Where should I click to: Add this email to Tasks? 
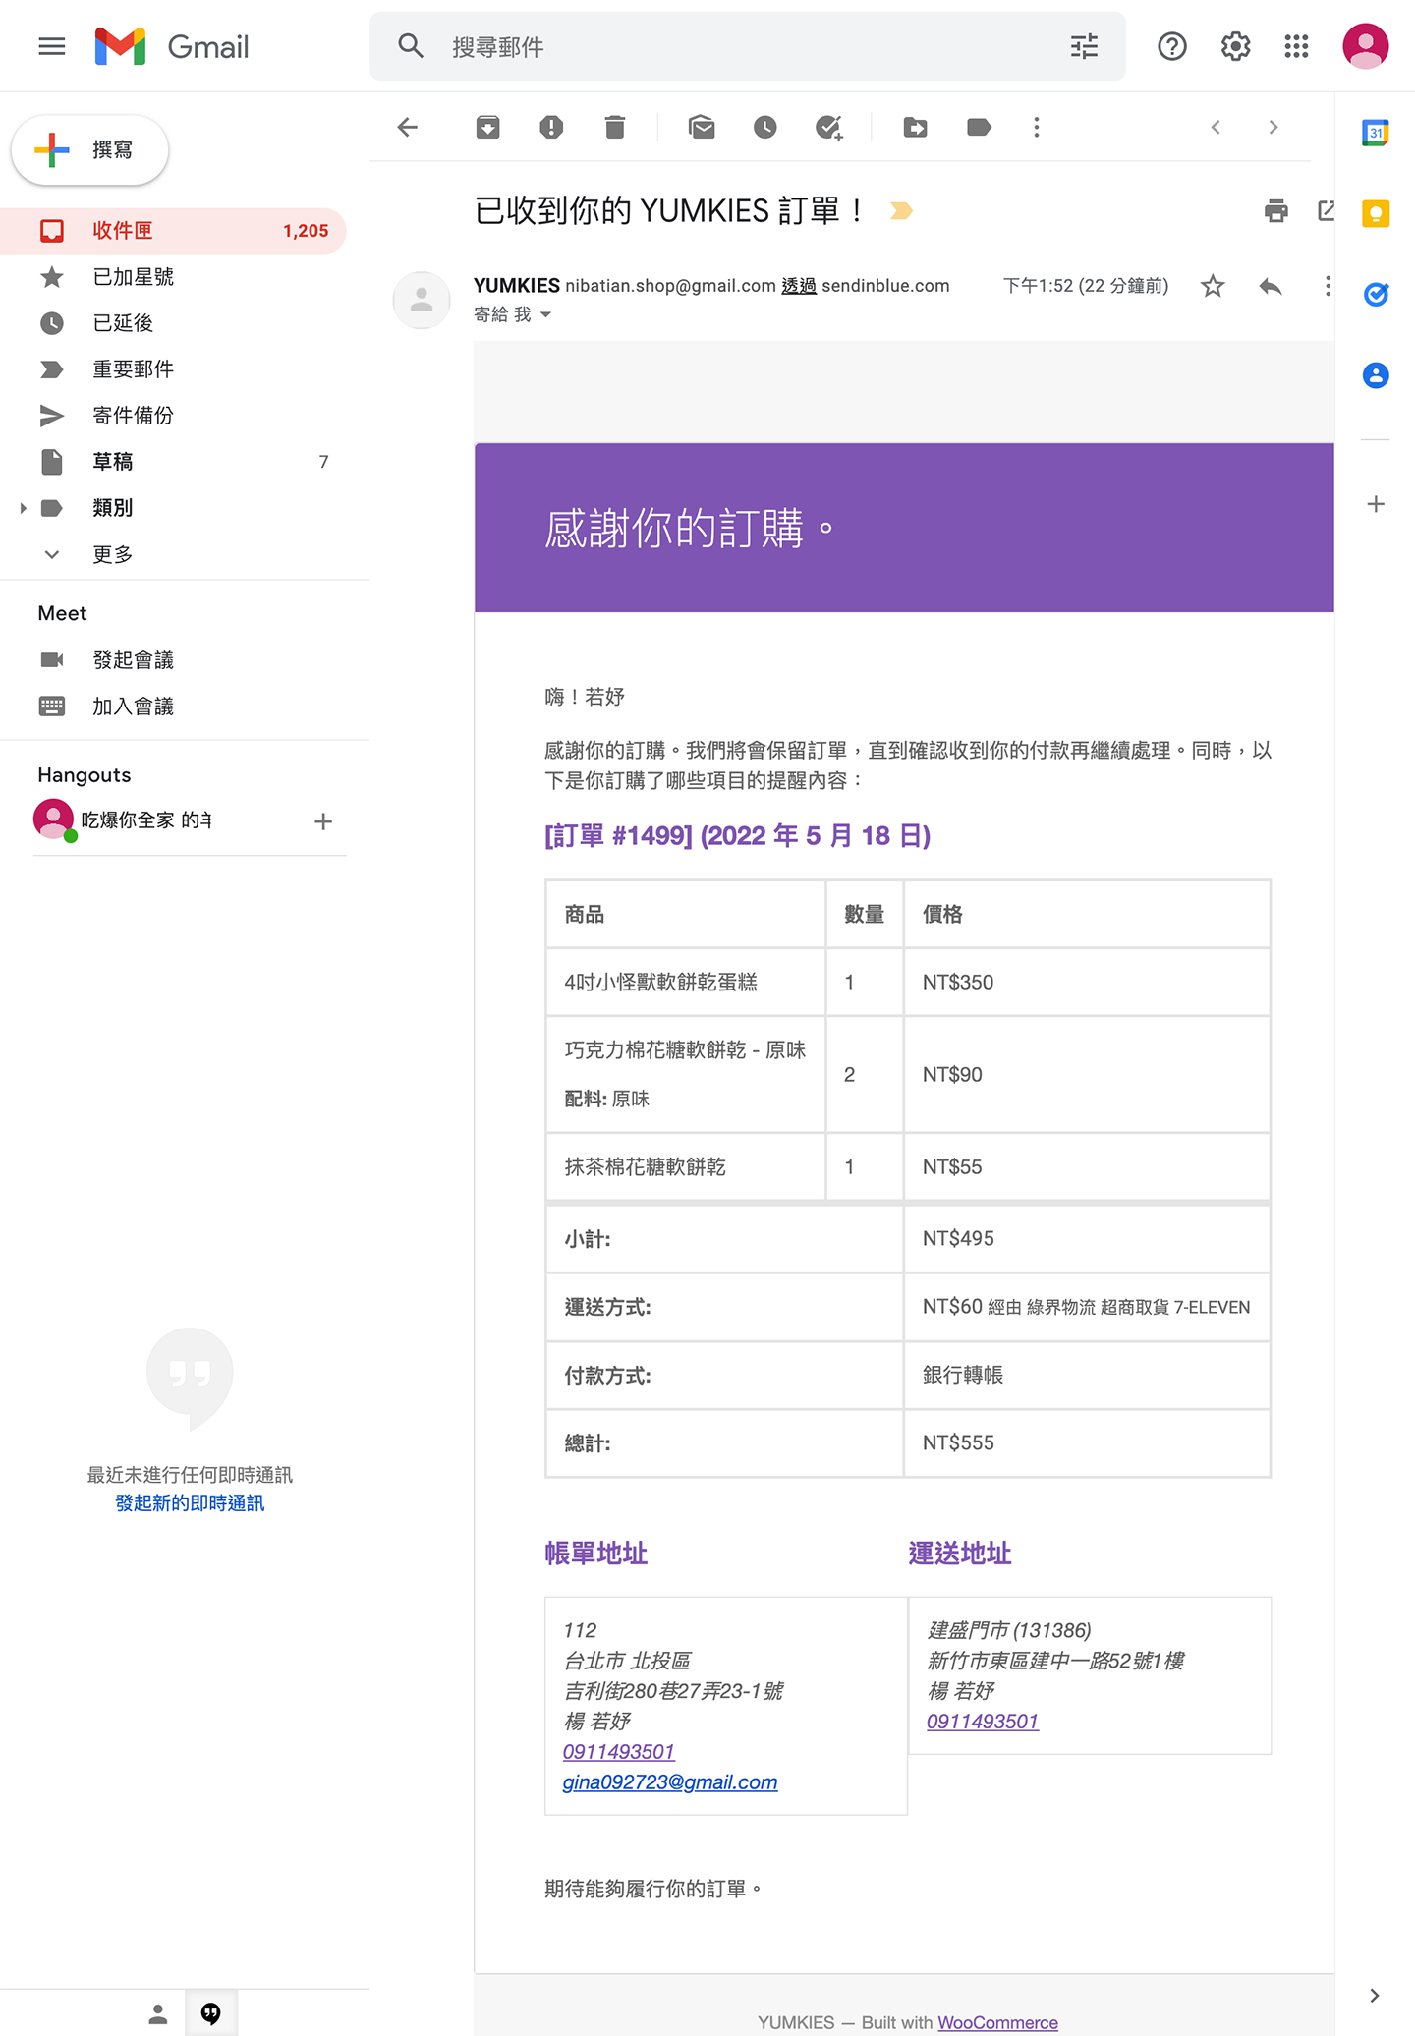829,127
